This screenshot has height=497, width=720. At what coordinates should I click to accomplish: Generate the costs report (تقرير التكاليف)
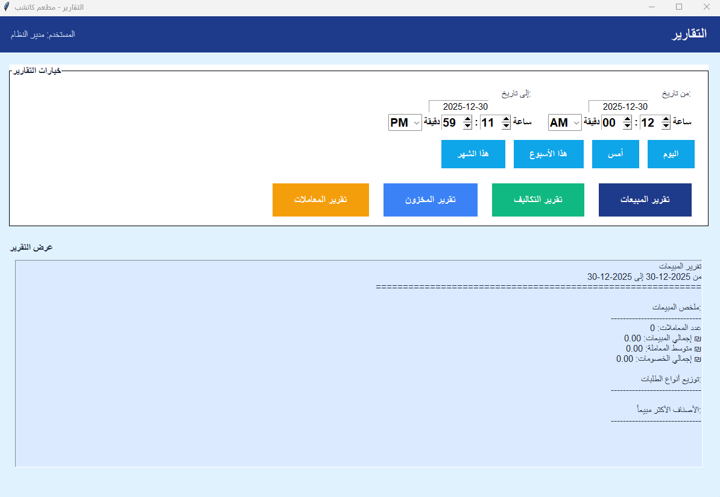pyautogui.click(x=538, y=200)
